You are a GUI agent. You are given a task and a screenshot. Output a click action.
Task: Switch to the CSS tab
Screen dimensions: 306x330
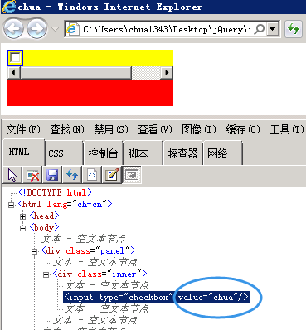64,153
